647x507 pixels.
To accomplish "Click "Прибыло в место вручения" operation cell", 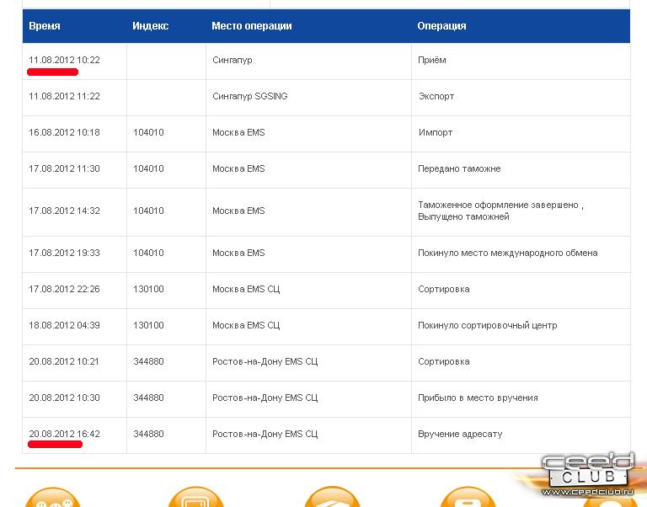I will 478,398.
